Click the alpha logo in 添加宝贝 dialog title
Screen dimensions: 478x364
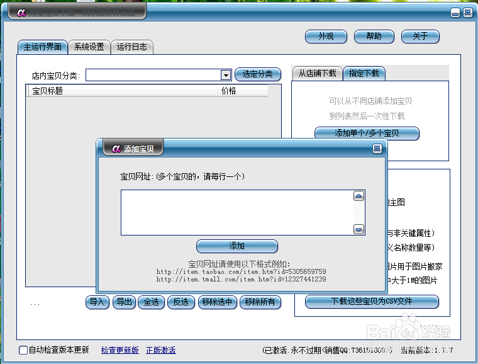[x=116, y=149]
